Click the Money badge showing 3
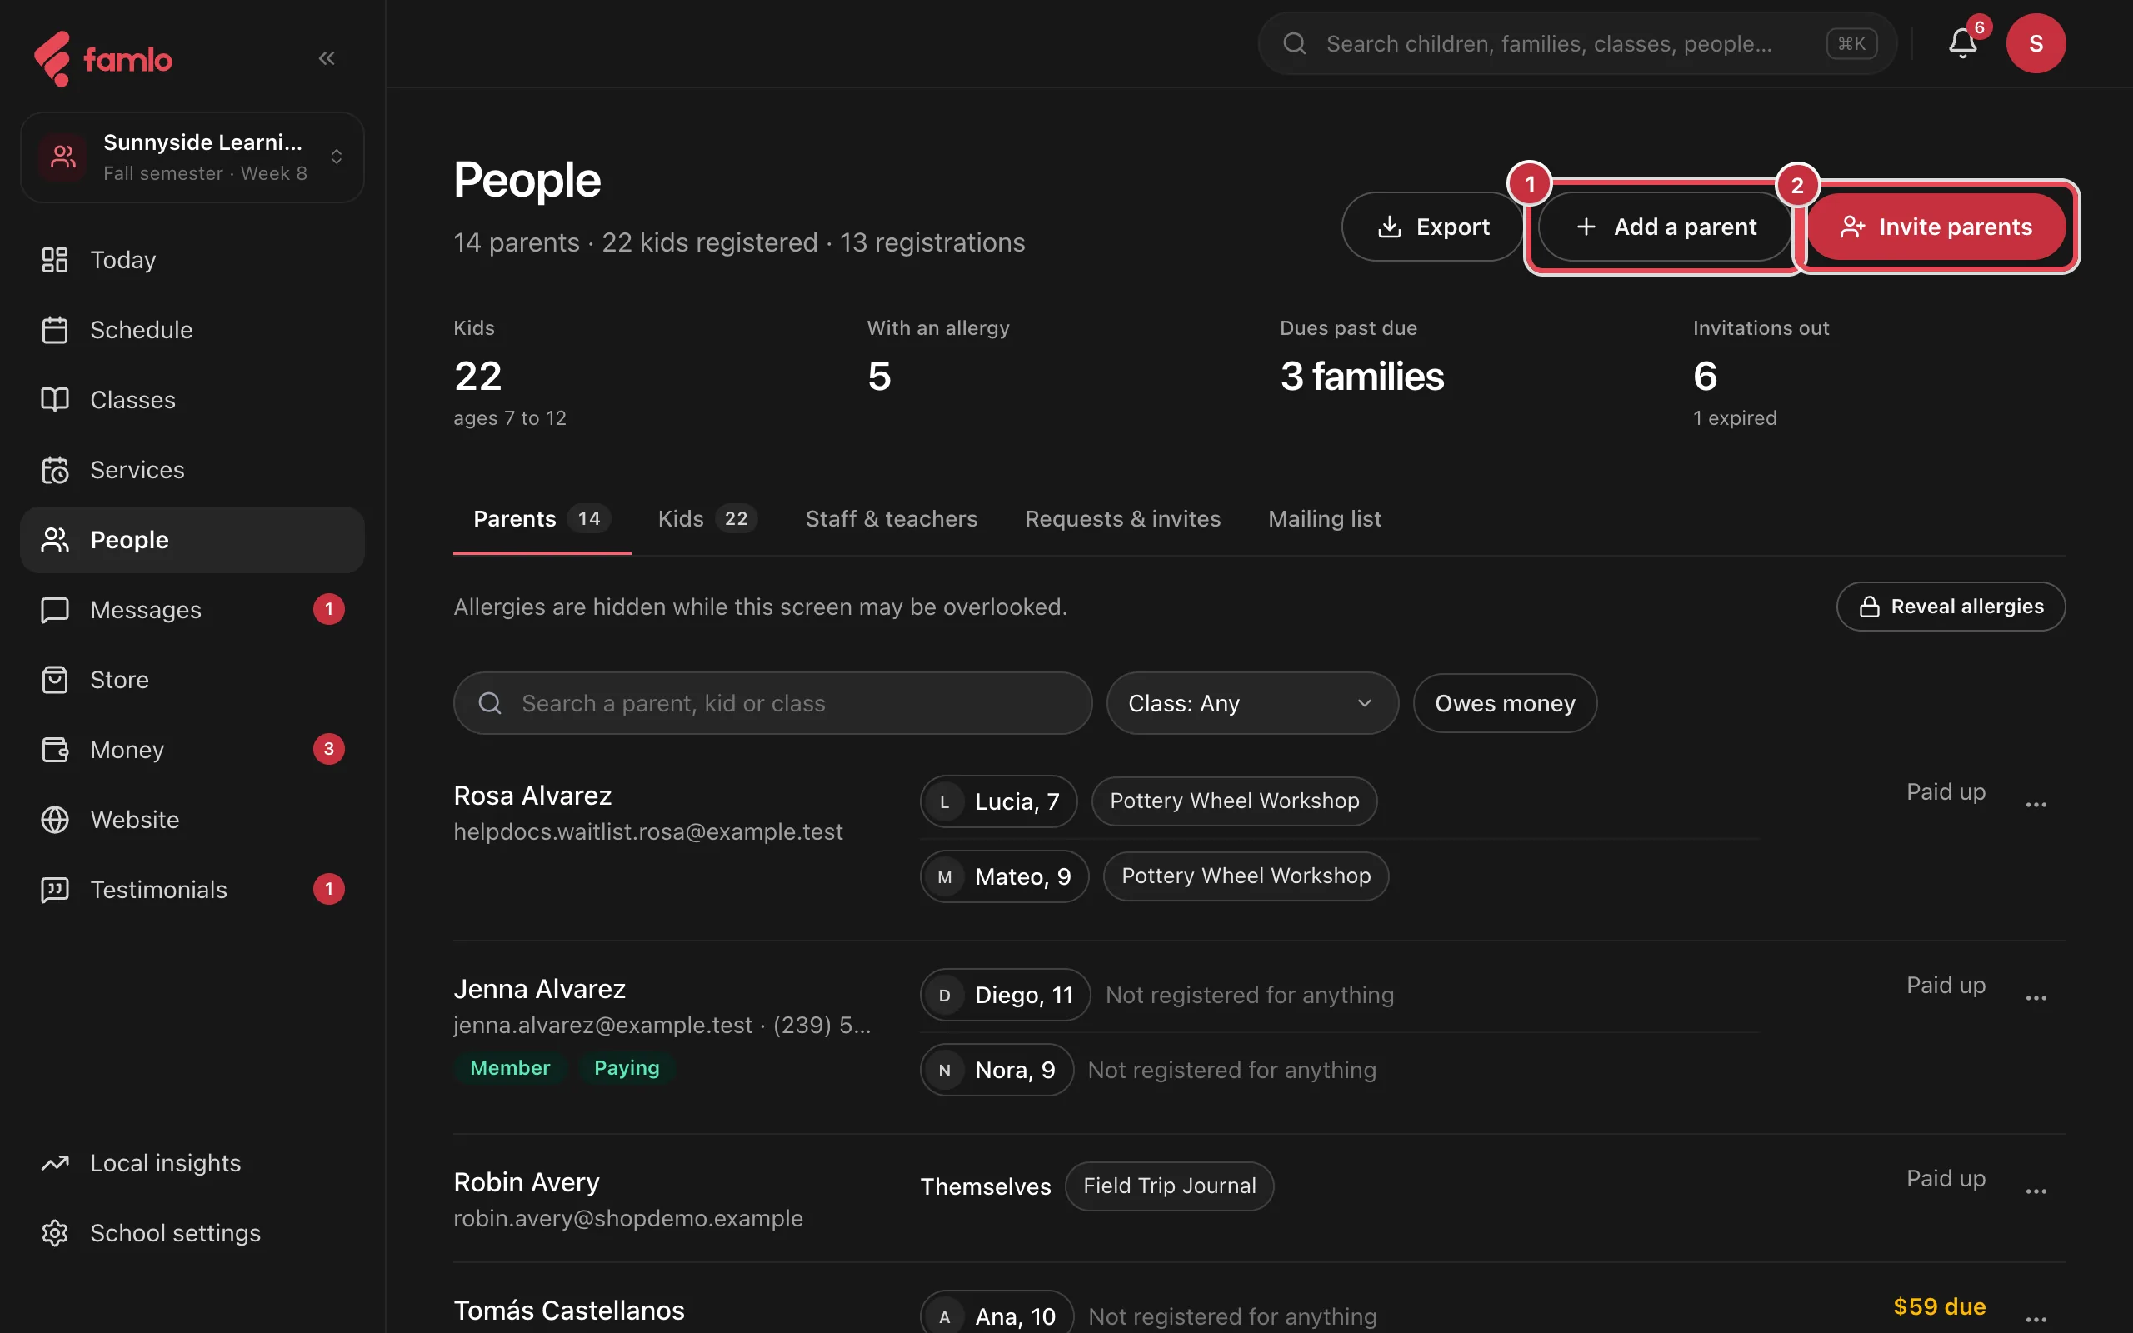 (329, 749)
